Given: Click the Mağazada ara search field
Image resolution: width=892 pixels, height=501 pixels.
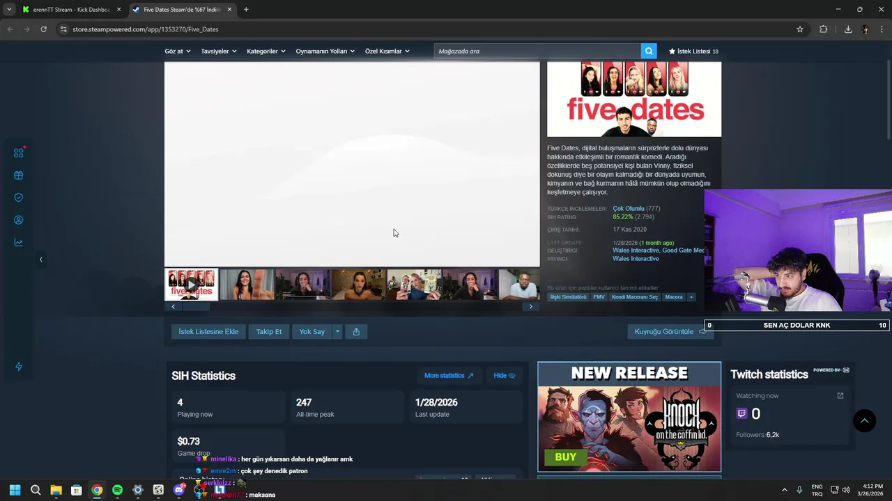Looking at the screenshot, I should [537, 51].
